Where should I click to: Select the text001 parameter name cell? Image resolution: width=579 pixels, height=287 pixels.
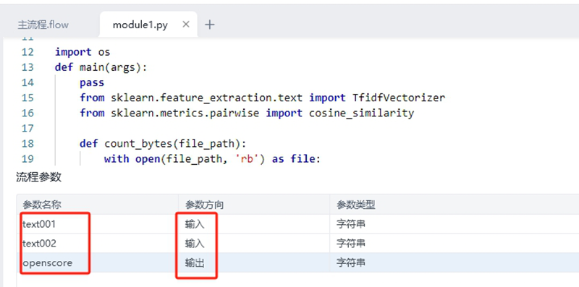pos(98,224)
